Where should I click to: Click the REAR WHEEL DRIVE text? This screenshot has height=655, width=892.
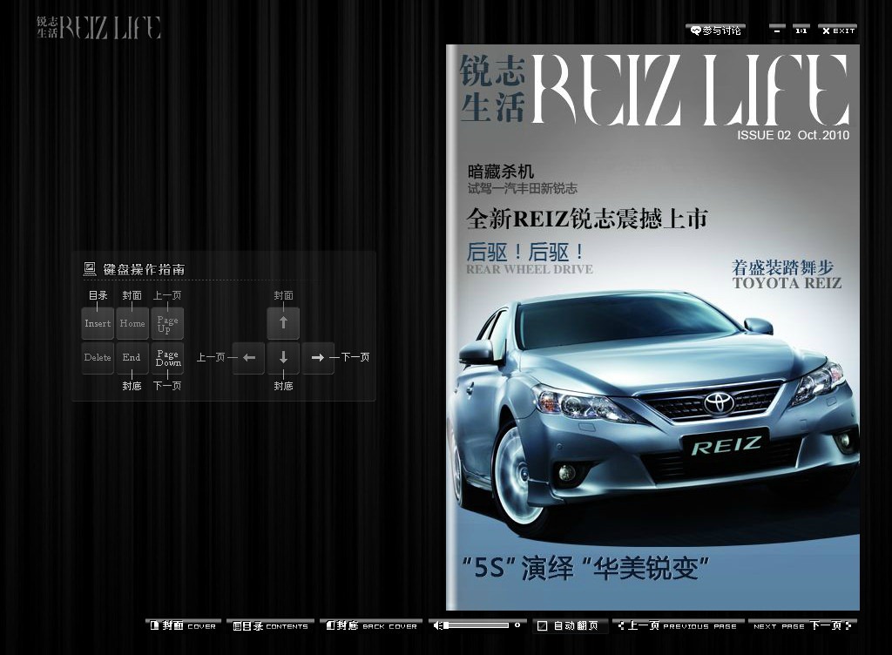530,269
